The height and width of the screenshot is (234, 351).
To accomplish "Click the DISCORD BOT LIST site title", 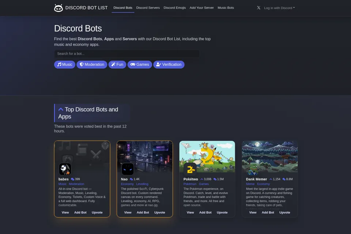I will (x=86, y=8).
